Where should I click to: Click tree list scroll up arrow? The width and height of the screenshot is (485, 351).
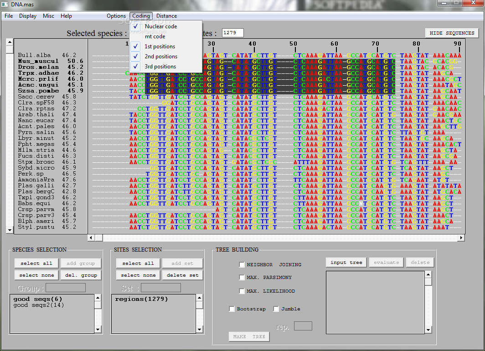(428, 274)
